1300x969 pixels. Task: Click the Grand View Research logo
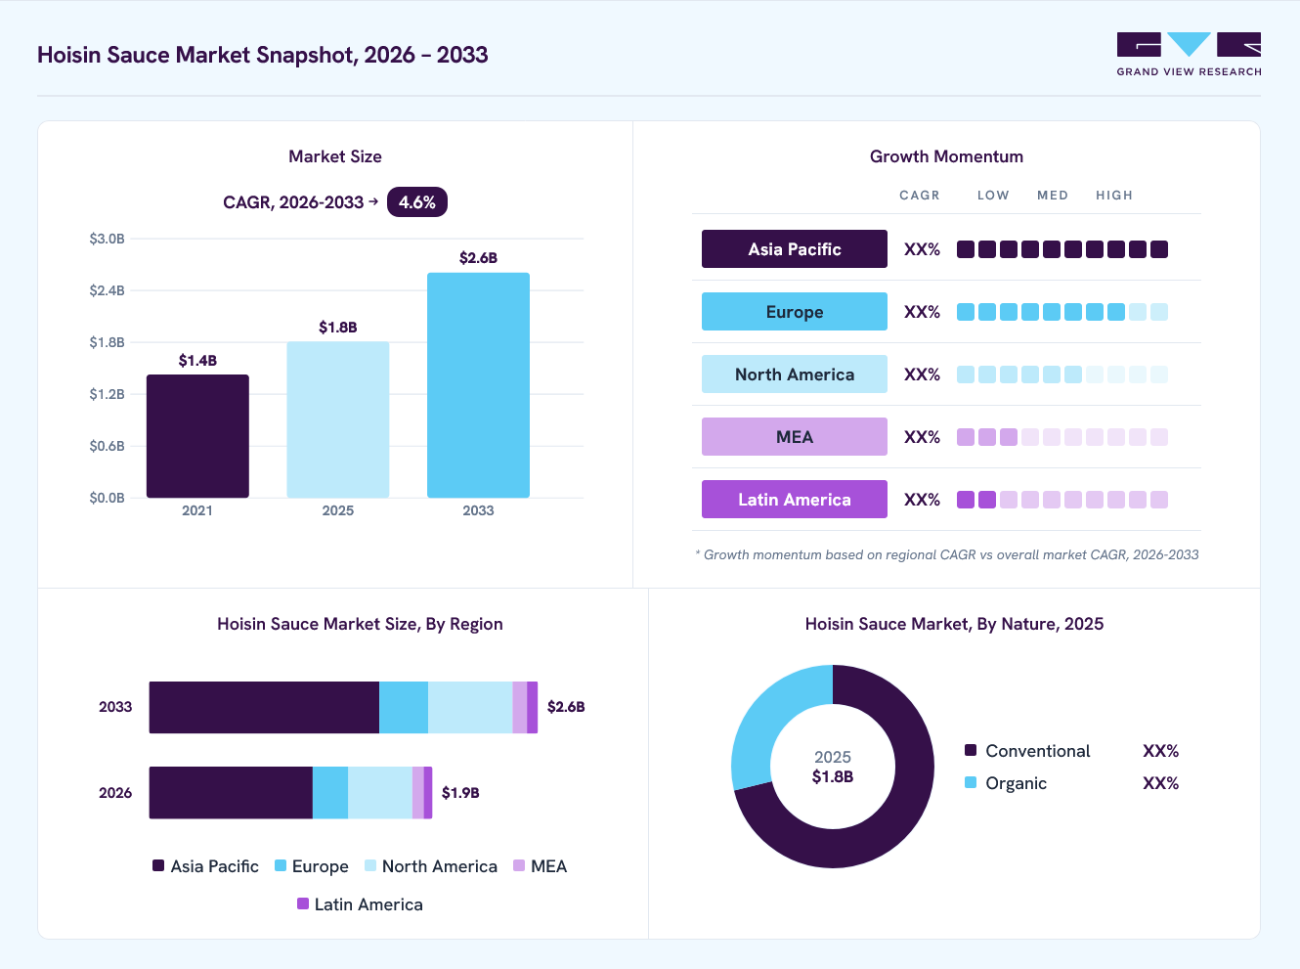tap(1189, 55)
